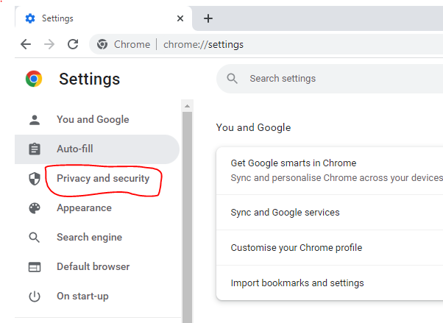The image size is (443, 323).
Task: Open the Default browser sidebar section
Action: tap(97, 267)
